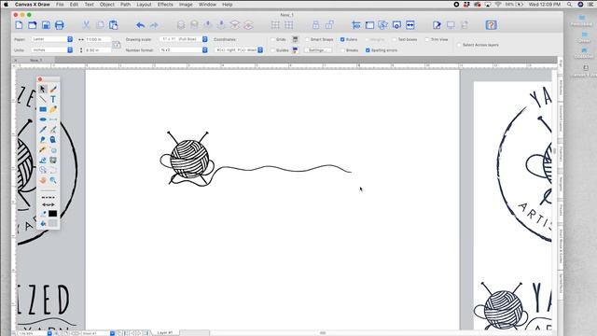Screen dimensions: 597x336
Task: Open the Canvas X Draw application menu
Action: (33, 5)
